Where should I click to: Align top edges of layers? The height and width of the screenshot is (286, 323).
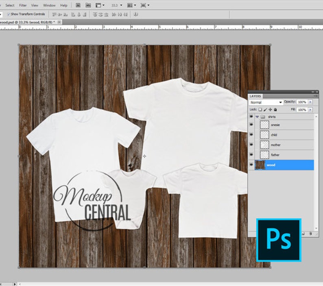click(54, 14)
